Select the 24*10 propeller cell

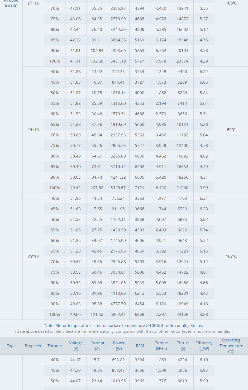(33, 130)
